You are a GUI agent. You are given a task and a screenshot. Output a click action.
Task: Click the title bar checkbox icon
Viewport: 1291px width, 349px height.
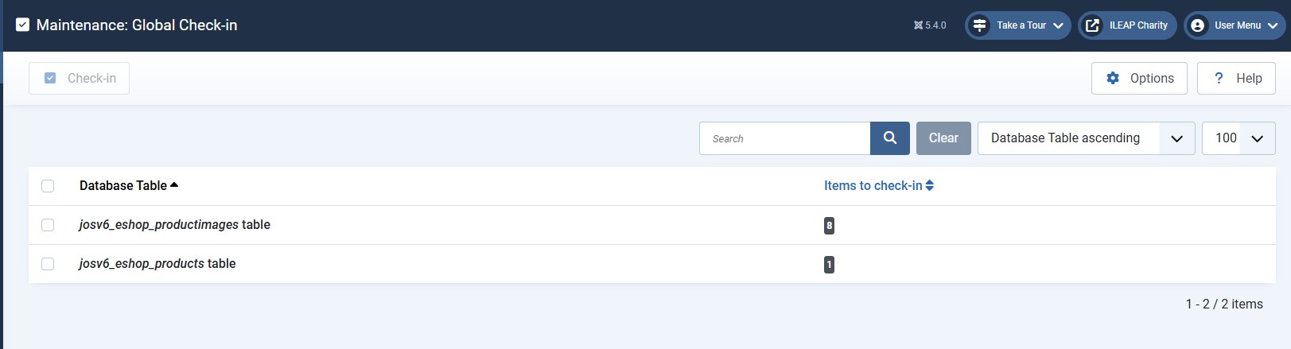[x=23, y=25]
